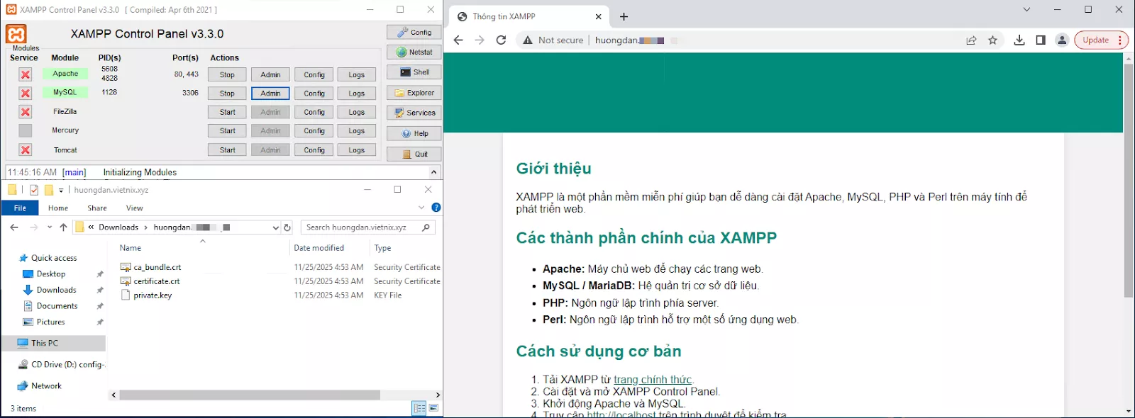Start the Mercury module
The width and height of the screenshot is (1135, 418).
coord(227,130)
